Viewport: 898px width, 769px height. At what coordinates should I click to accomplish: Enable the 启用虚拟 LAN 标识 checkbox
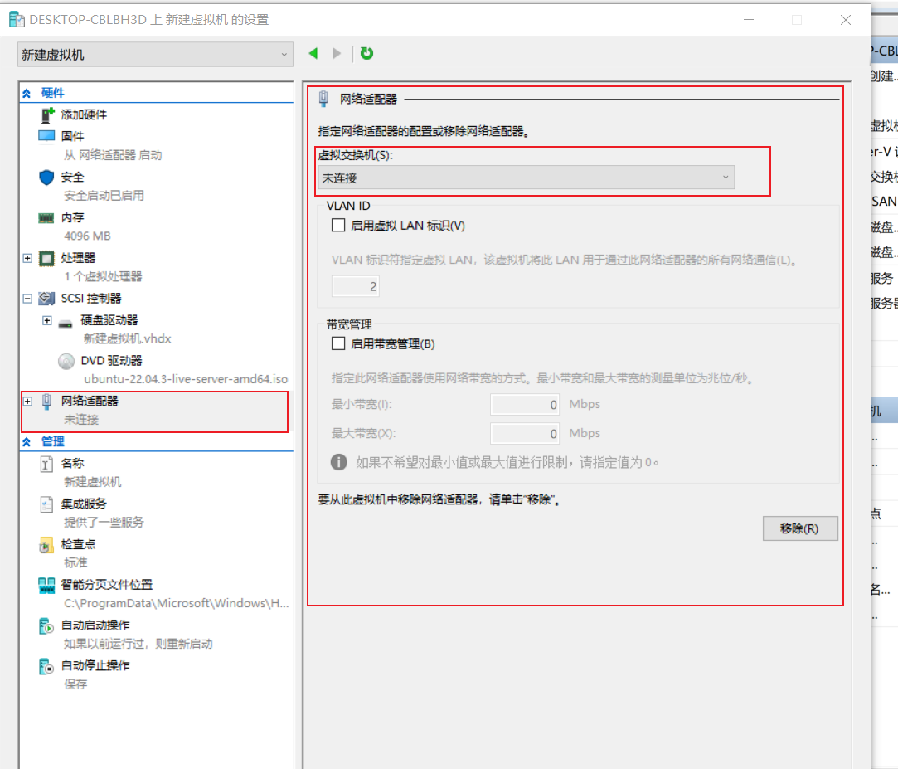point(338,225)
